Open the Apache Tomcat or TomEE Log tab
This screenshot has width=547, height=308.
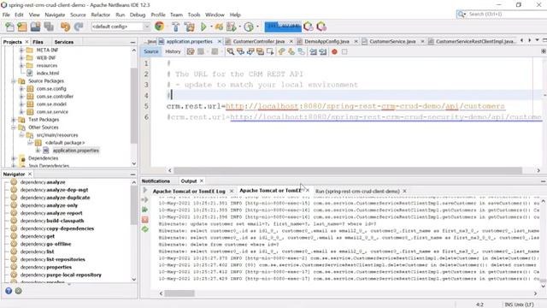pyautogui.click(x=189, y=192)
